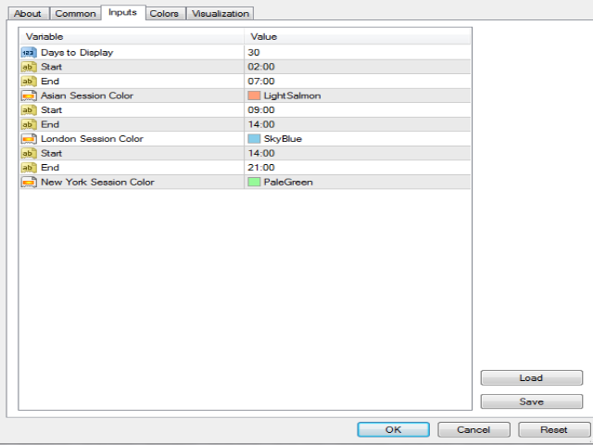Screen dimensions: 593x445
Task: Select the End label above New York Session Color
Action: pyautogui.click(x=50, y=168)
